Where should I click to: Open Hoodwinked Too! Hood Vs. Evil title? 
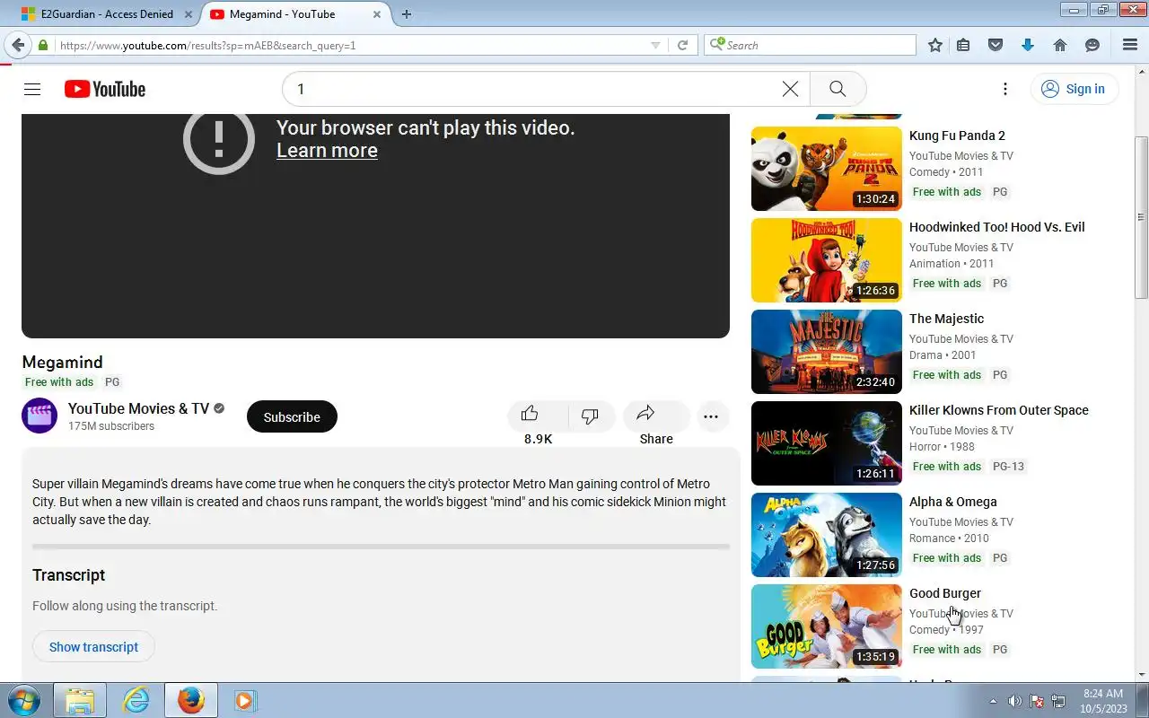pos(997,227)
